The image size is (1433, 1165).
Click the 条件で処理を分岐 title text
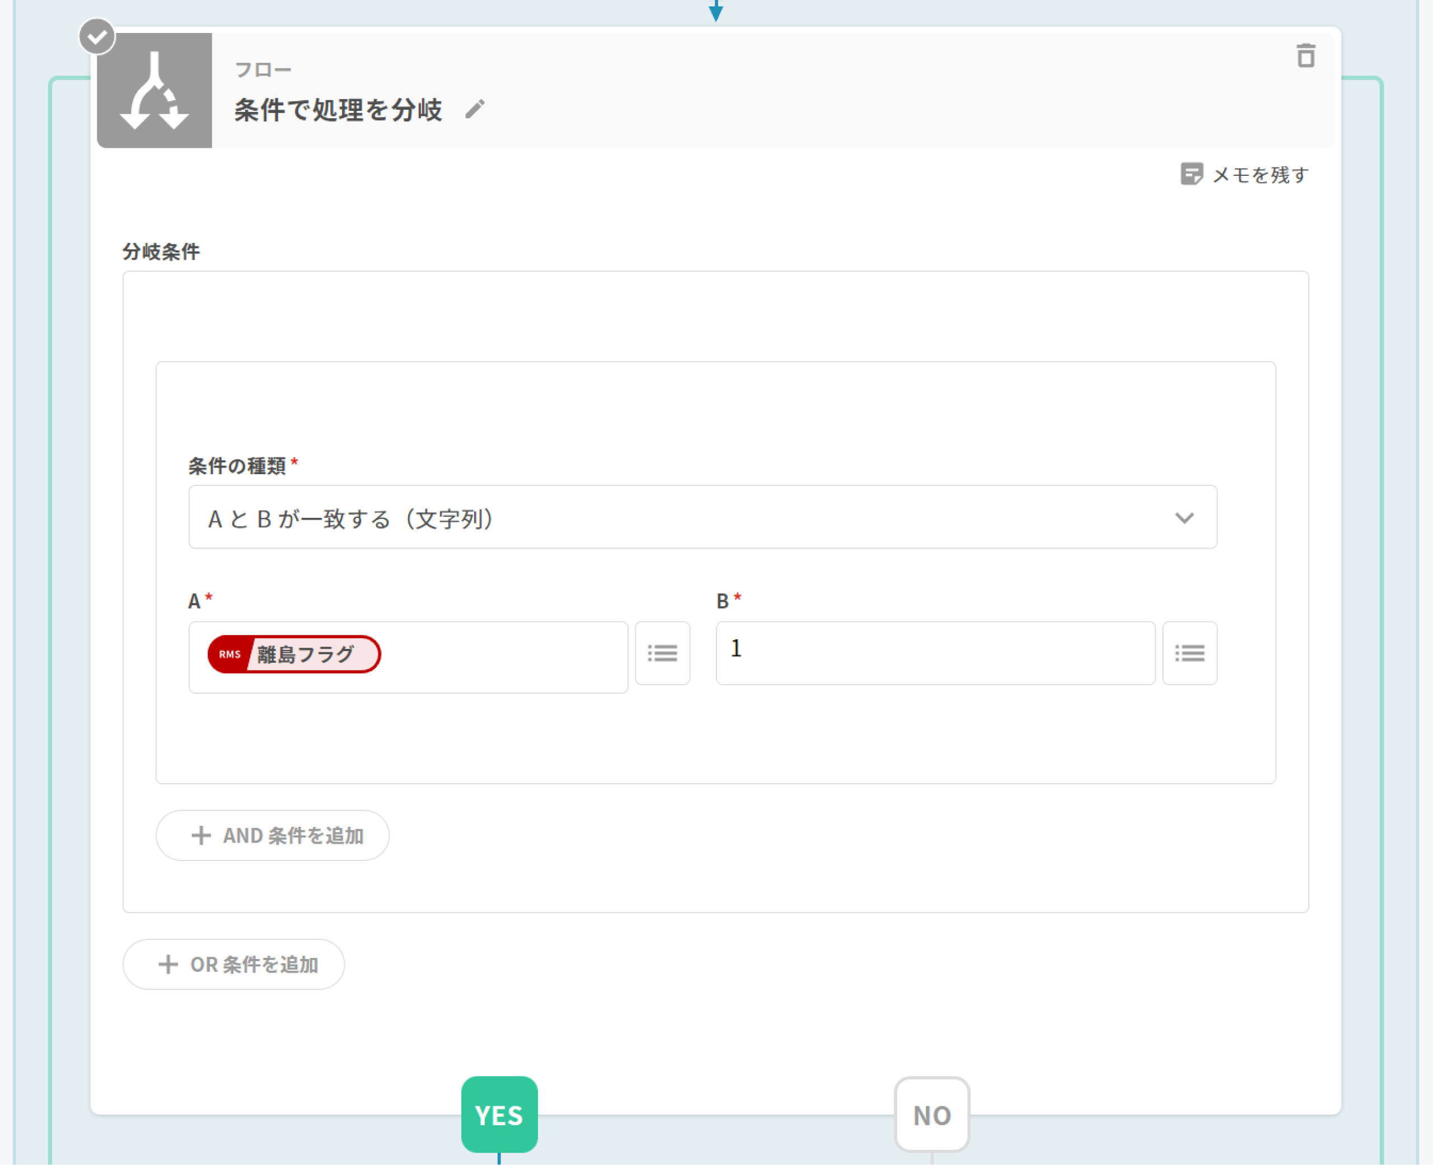[x=338, y=110]
